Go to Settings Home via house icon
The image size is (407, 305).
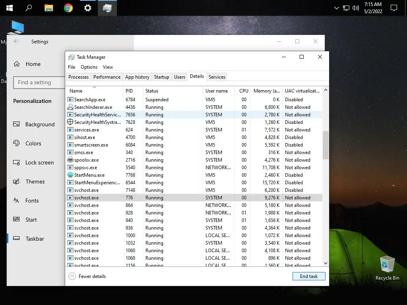pos(17,64)
